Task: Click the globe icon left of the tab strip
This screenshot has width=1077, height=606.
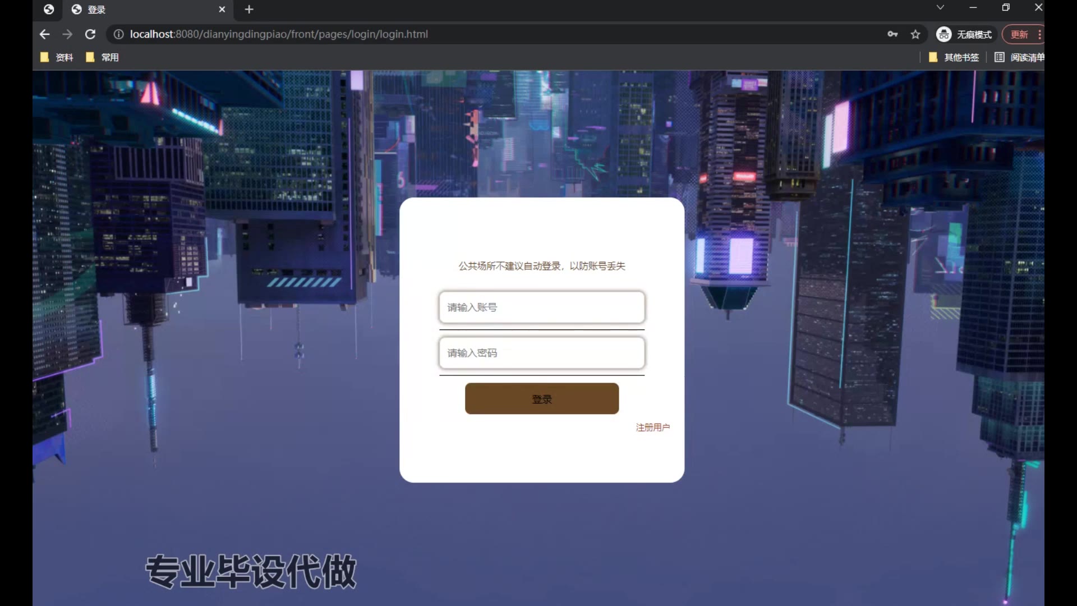Action: (49, 10)
